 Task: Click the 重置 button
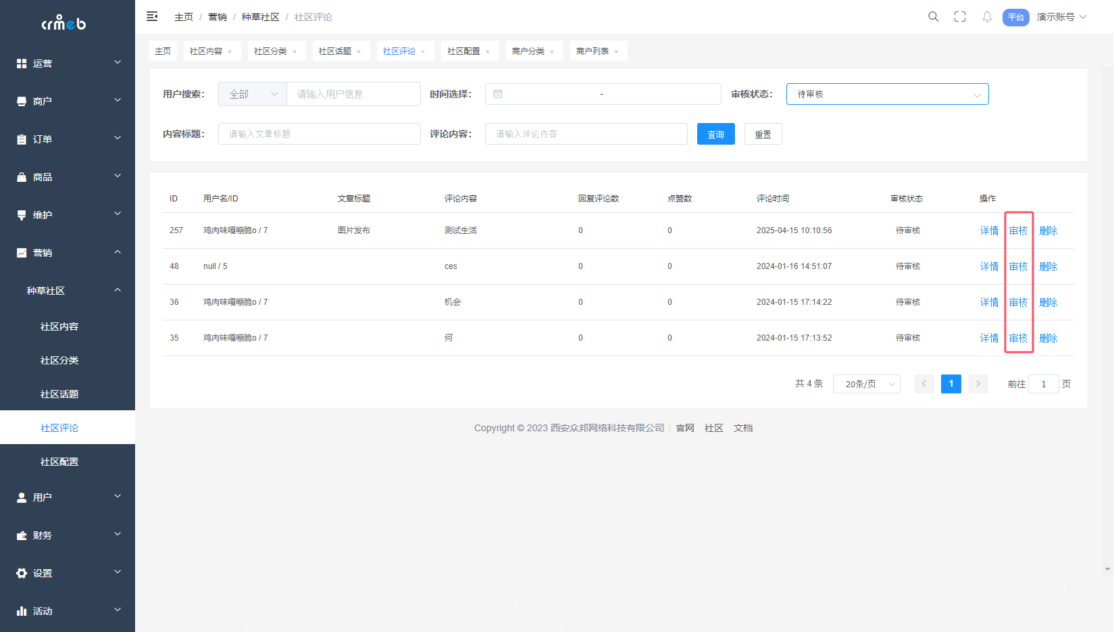[x=763, y=134]
